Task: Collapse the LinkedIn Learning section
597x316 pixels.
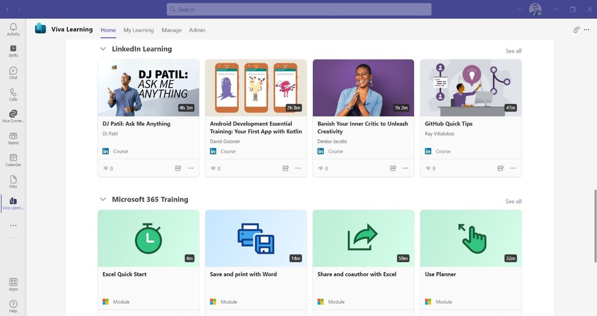Action: point(103,49)
